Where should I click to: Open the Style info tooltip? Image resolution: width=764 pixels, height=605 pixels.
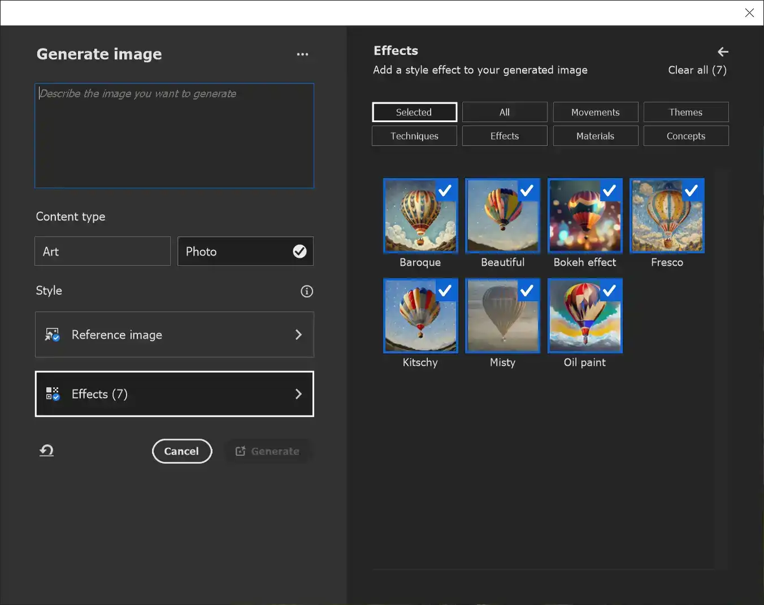click(307, 291)
